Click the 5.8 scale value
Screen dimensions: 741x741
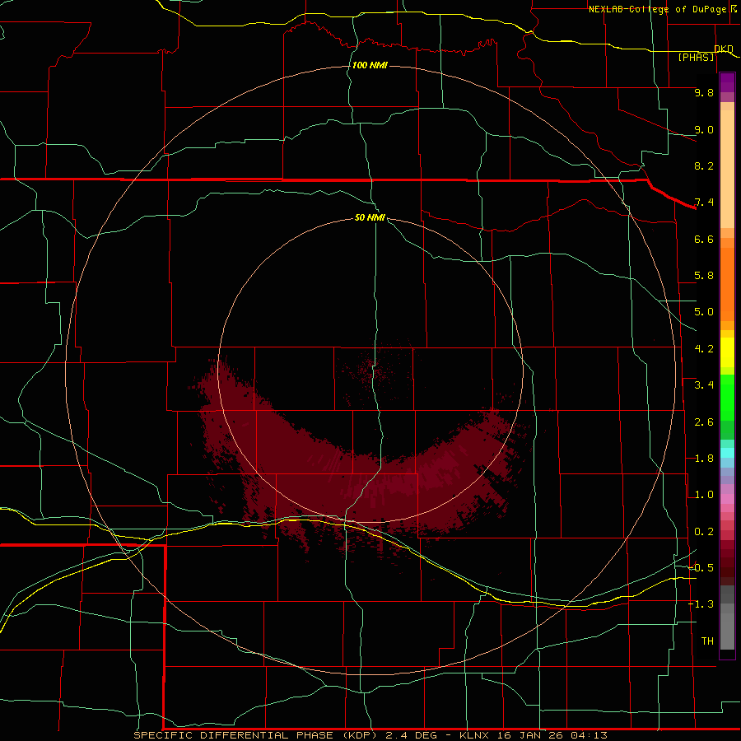tap(704, 276)
